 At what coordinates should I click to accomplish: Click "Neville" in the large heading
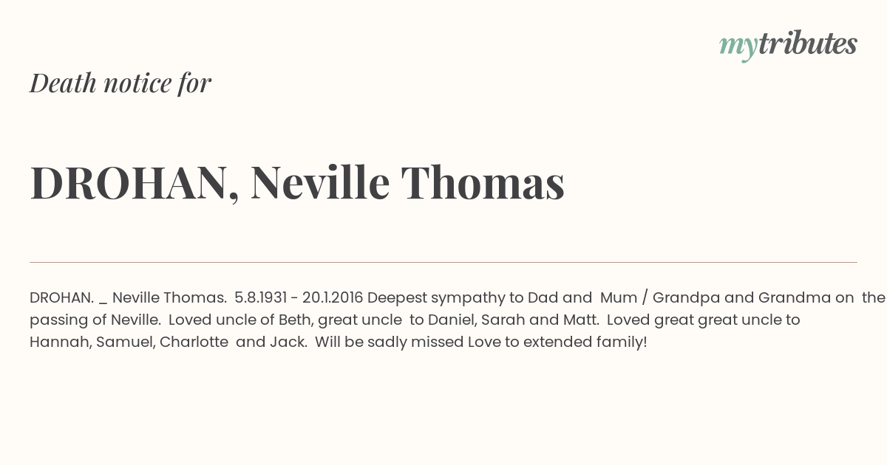coord(320,183)
